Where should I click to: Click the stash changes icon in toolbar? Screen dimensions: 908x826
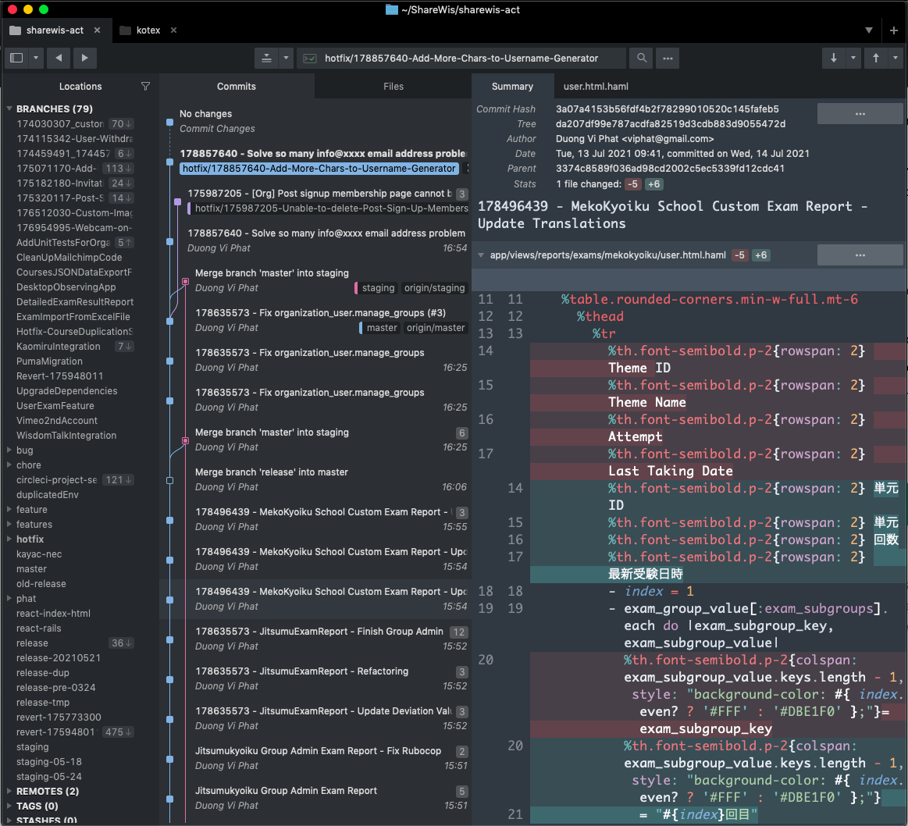coord(266,58)
